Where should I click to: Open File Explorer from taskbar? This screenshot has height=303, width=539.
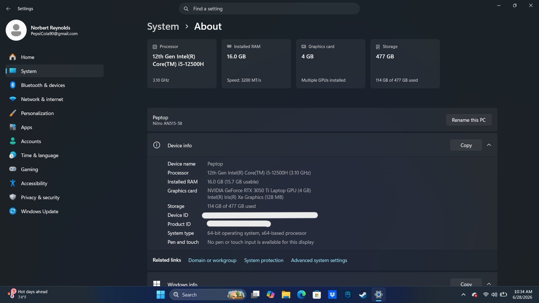pos(286,295)
